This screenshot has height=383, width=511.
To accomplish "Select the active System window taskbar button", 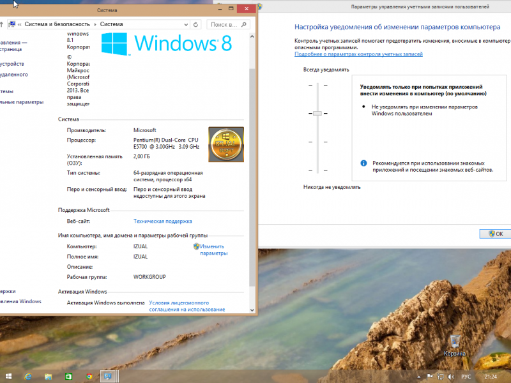I will 109,377.
